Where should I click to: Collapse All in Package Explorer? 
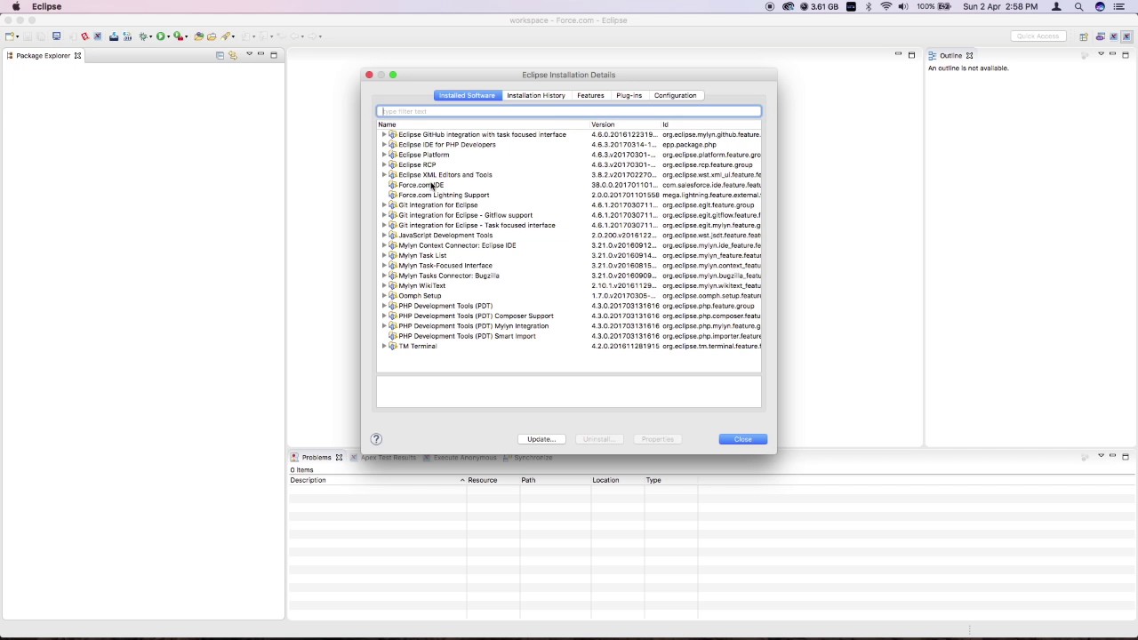(x=220, y=55)
